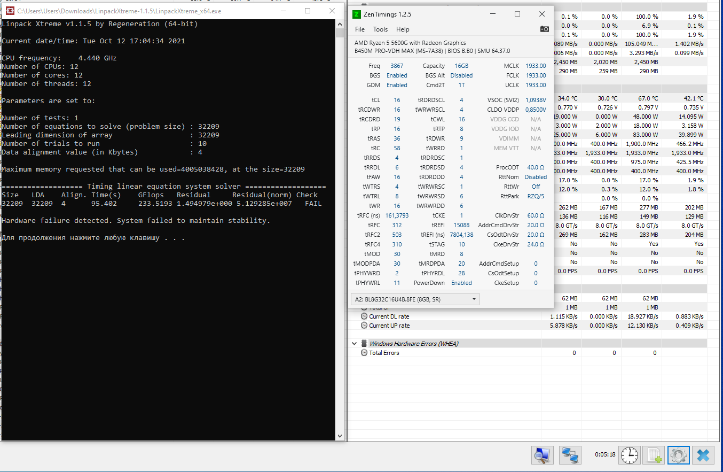Maximize the Linpack Xtreme console window
Image resolution: width=723 pixels, height=472 pixels.
pyautogui.click(x=308, y=11)
